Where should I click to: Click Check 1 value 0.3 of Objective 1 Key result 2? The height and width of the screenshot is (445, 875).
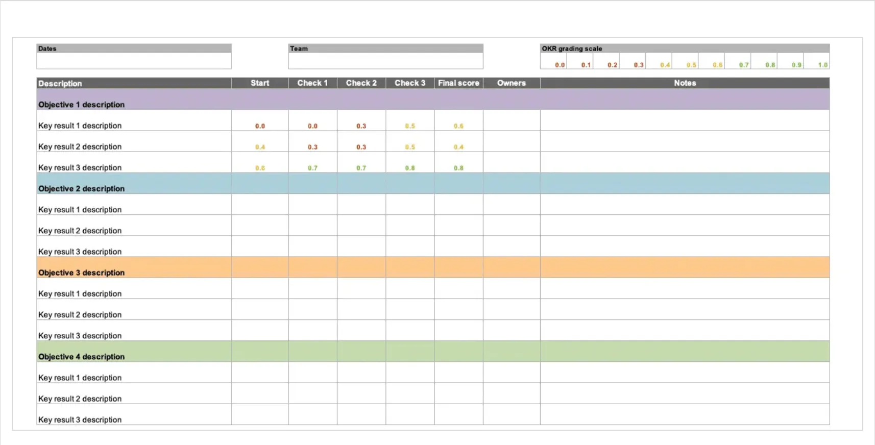click(312, 147)
